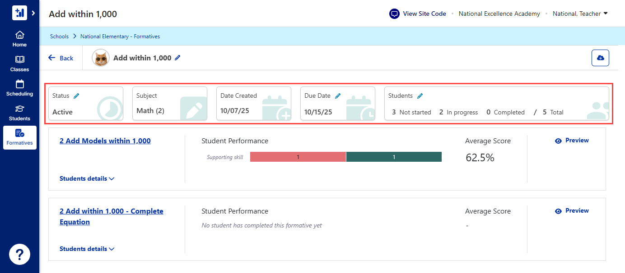Preview the Add within 1,000 Complete Equation formative
Viewport: 625px width, 273px height.
tap(572, 211)
